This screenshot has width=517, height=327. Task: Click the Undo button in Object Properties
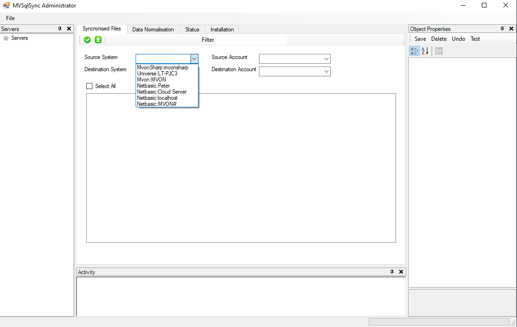pyautogui.click(x=458, y=39)
